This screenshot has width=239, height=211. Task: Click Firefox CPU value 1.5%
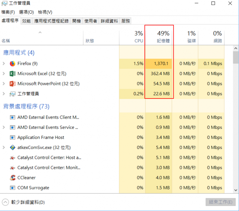tap(138, 63)
